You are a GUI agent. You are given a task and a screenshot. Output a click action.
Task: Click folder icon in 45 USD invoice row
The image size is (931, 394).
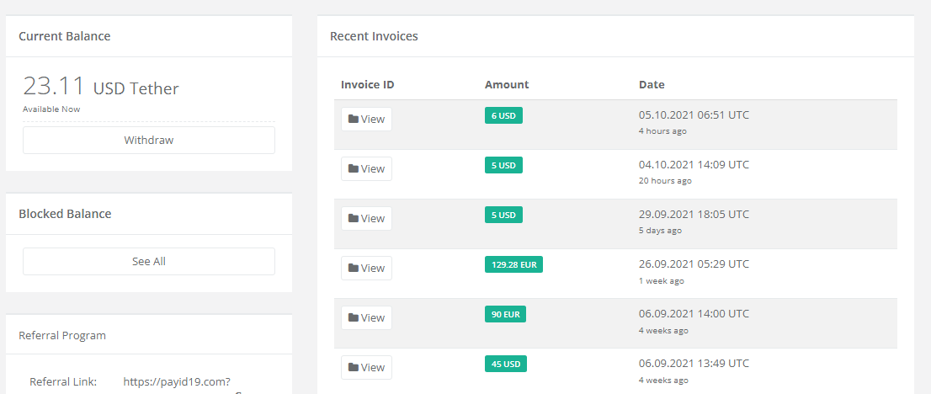pos(354,367)
